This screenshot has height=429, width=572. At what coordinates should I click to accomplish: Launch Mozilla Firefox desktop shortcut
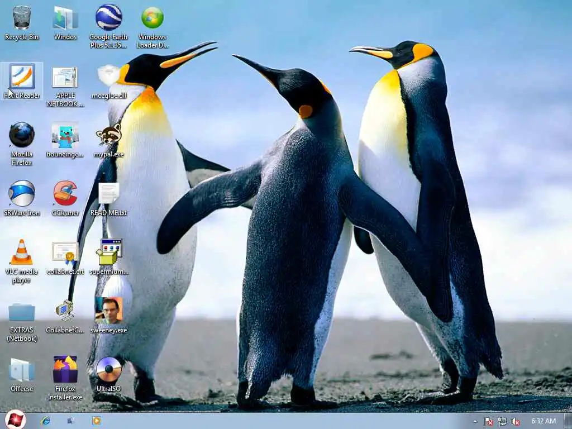[22, 144]
